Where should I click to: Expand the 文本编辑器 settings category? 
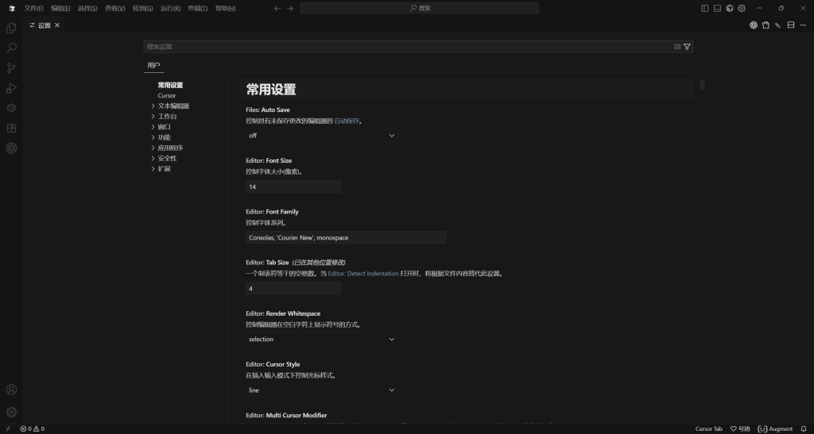[x=173, y=106]
